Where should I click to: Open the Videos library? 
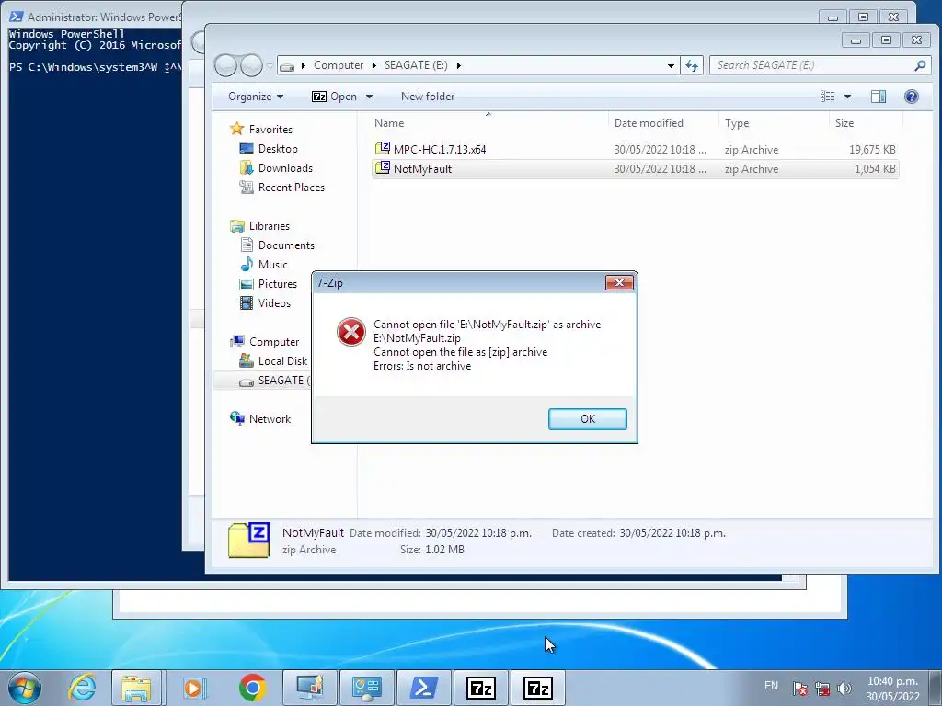point(274,303)
